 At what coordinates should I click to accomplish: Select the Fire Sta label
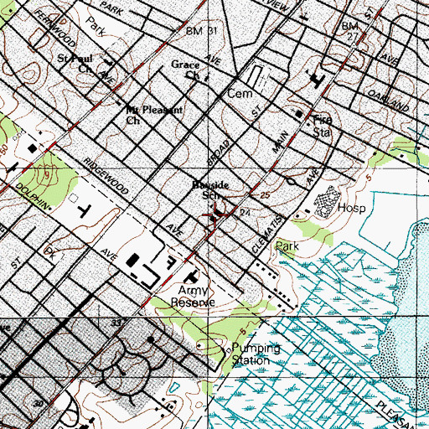(x=322, y=127)
